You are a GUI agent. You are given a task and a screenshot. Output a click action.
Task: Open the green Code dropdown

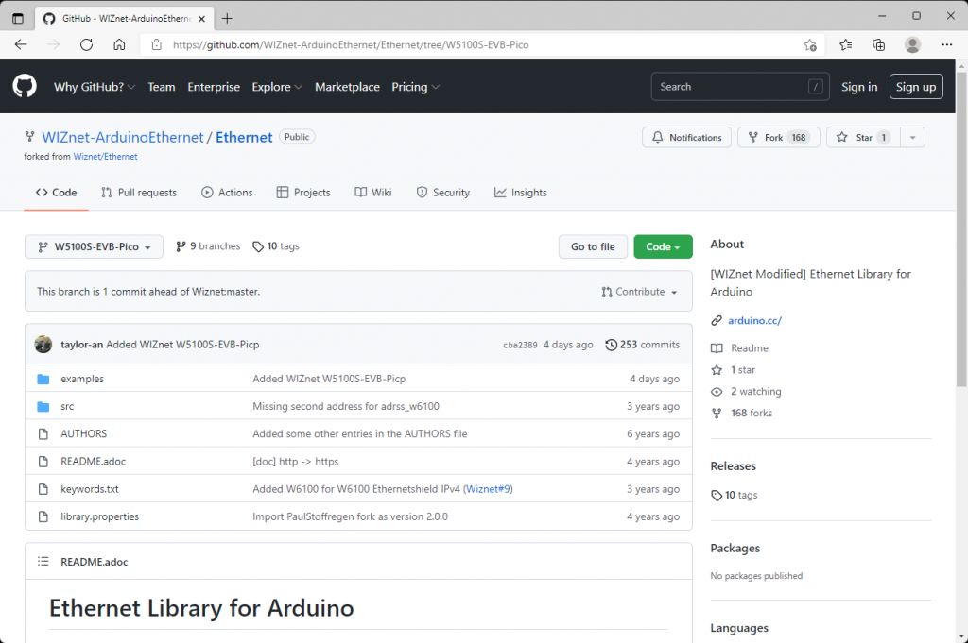coord(663,246)
